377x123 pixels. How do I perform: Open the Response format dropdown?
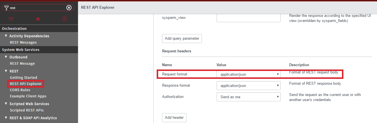click(248, 85)
